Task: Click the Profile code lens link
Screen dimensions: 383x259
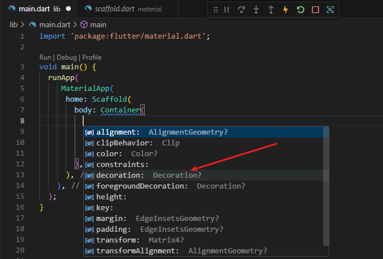Action: click(92, 57)
